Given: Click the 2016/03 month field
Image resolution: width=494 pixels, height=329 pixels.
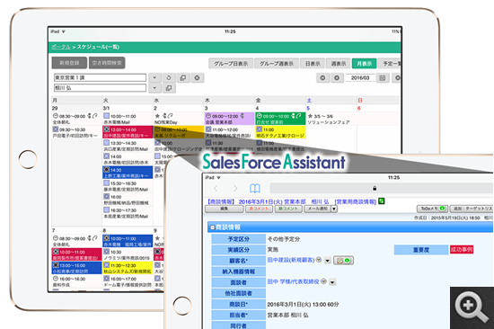Looking at the screenshot, I should click(x=360, y=77).
